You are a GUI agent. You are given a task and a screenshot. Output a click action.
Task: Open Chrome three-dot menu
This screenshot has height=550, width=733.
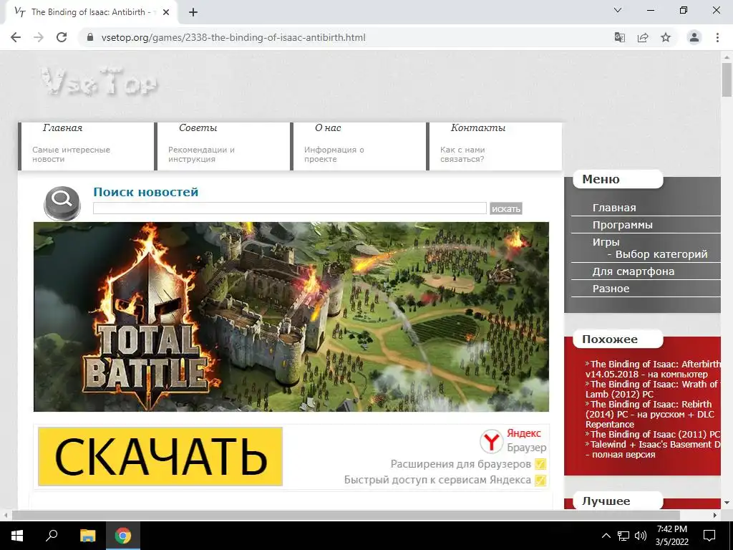tap(717, 37)
